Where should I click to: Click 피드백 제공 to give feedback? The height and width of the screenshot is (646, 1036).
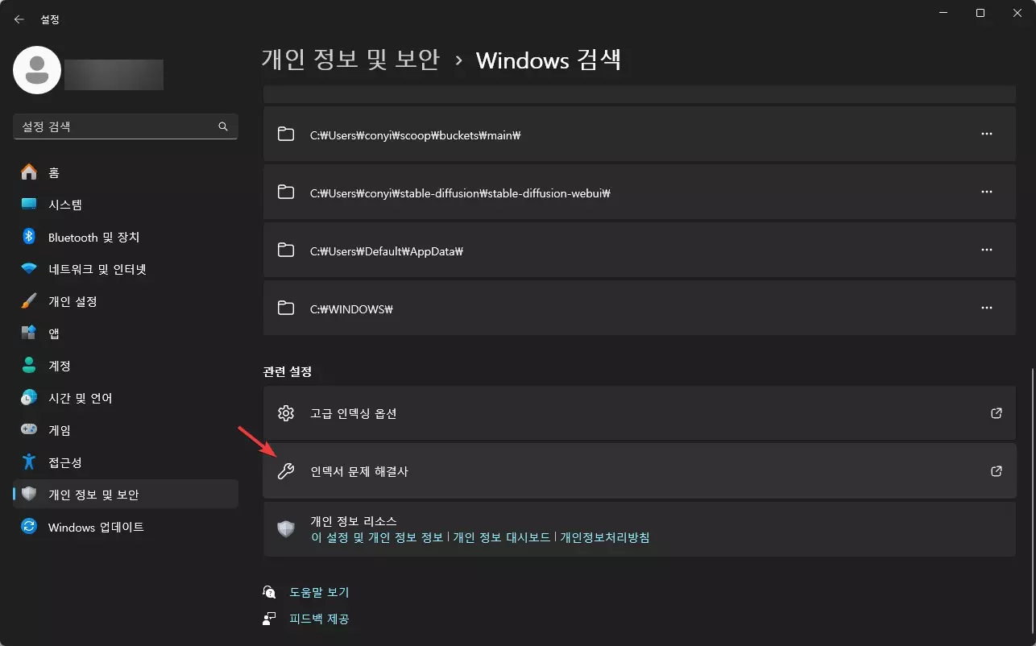point(319,619)
